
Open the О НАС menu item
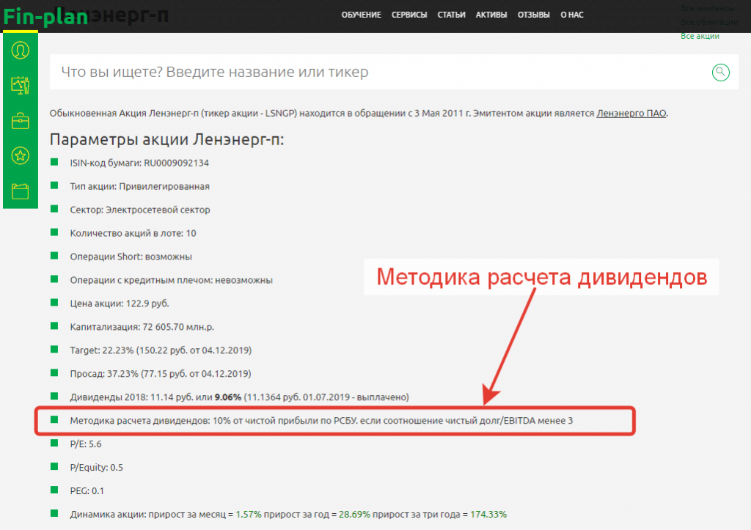[x=574, y=15]
